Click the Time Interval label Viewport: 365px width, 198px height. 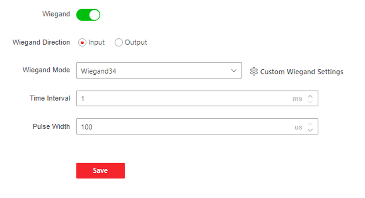[50, 98]
